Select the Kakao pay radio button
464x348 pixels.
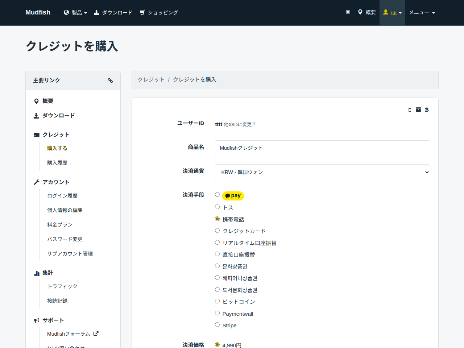[x=217, y=195]
